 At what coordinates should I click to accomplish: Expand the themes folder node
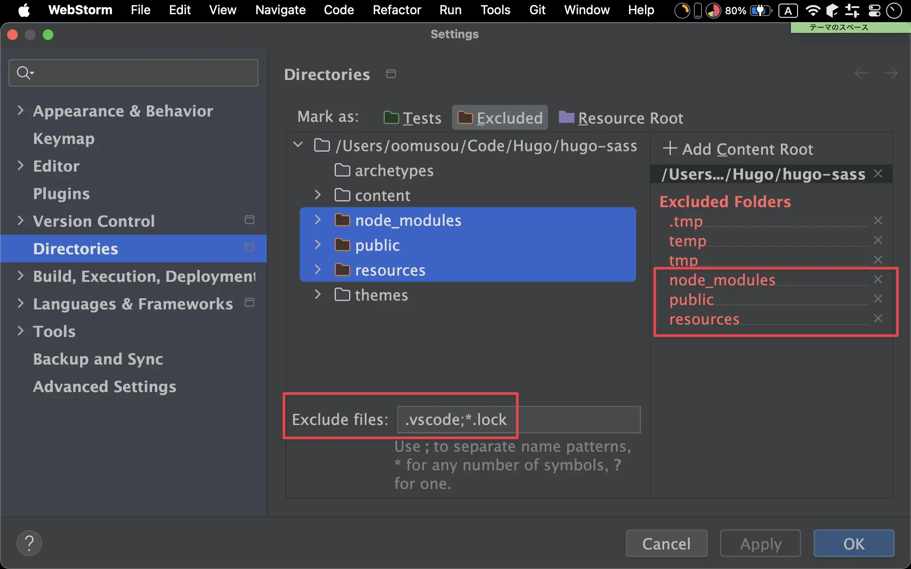[318, 295]
